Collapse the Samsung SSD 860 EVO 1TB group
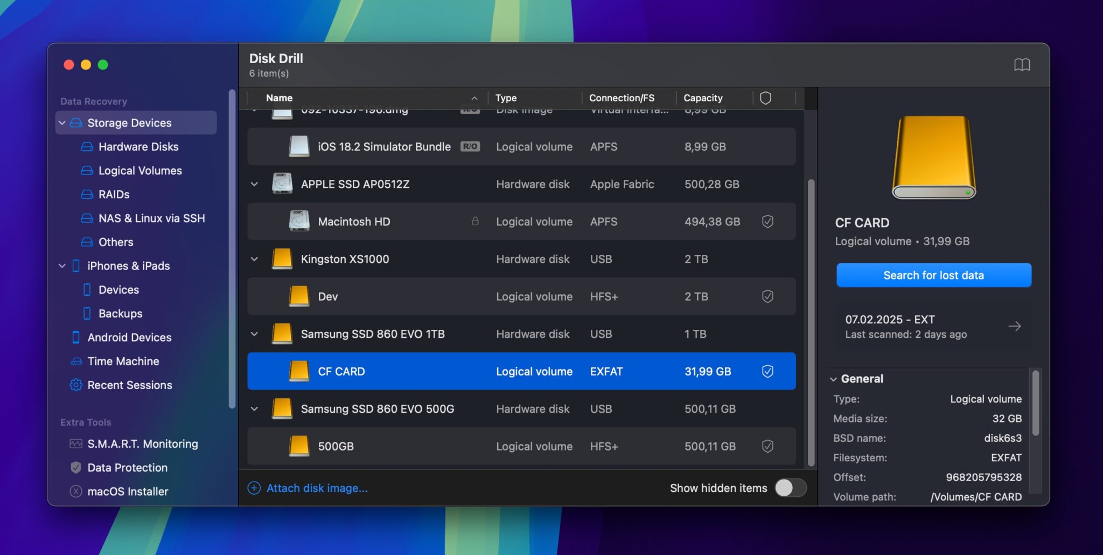 tap(254, 334)
